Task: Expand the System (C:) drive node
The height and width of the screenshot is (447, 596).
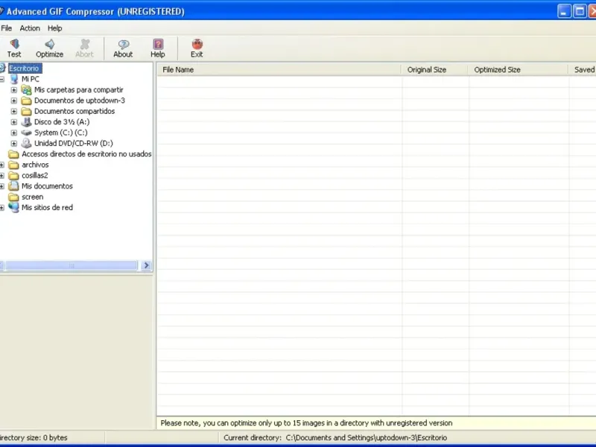Action: point(13,133)
